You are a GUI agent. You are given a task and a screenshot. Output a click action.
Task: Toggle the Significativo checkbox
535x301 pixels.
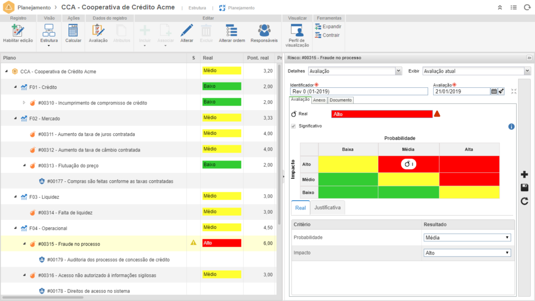pos(294,126)
